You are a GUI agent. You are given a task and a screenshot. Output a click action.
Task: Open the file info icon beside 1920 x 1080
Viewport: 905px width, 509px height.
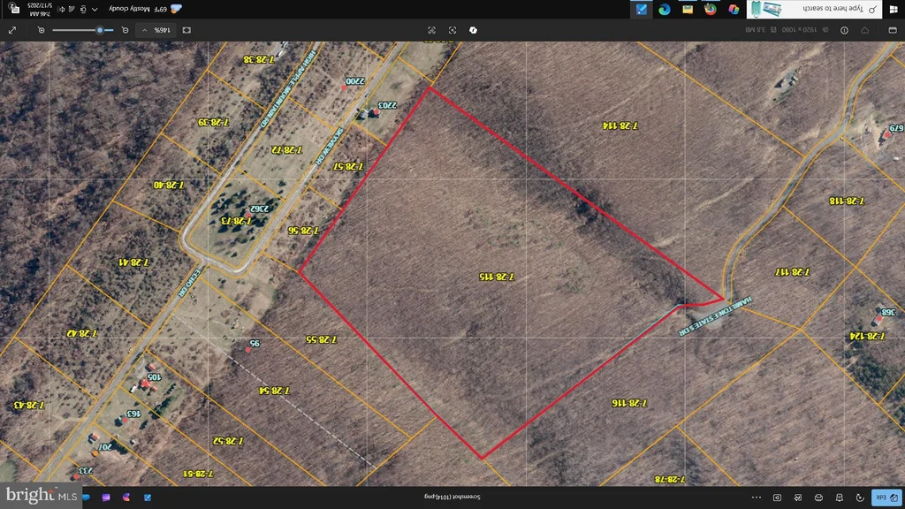844,30
